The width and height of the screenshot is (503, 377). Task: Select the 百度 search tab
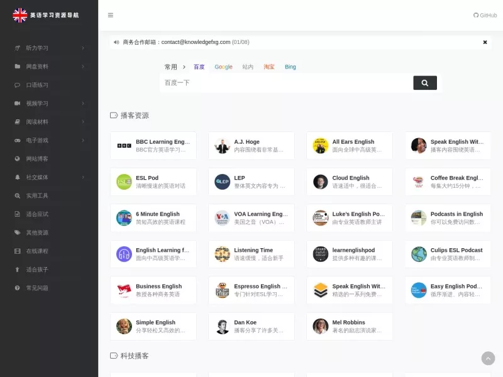199,67
